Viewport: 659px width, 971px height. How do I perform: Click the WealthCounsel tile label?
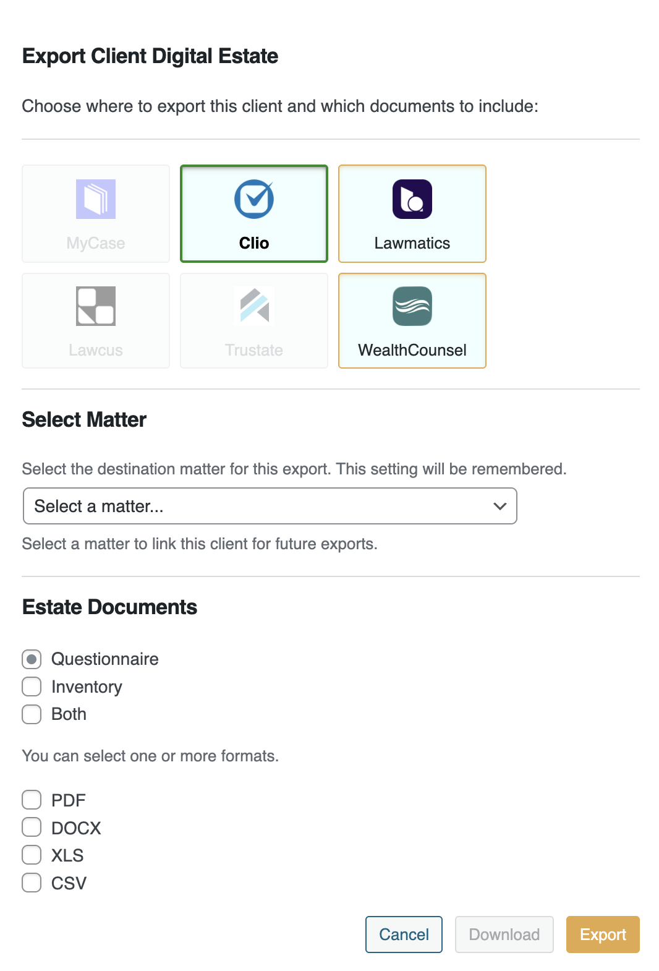pos(412,350)
